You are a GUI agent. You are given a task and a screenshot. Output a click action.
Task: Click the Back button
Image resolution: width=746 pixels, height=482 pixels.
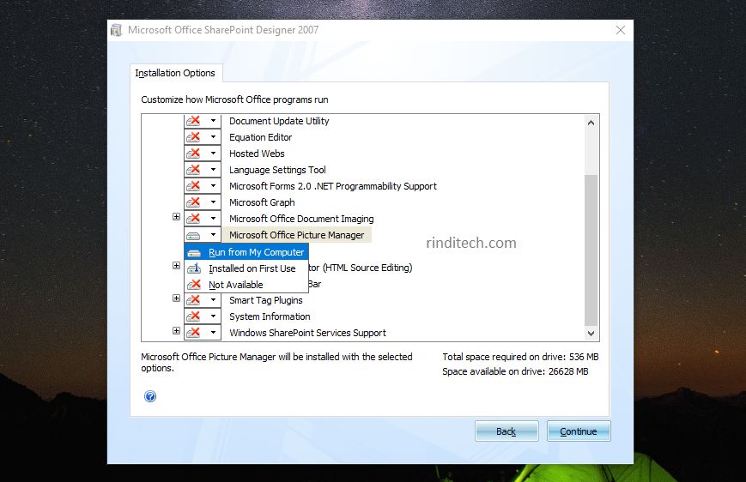click(x=506, y=431)
